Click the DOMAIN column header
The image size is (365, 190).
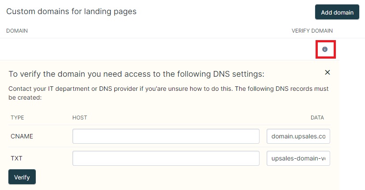tap(17, 31)
